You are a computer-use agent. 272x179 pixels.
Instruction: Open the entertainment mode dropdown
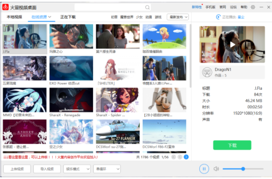pyautogui.click(x=77, y=169)
